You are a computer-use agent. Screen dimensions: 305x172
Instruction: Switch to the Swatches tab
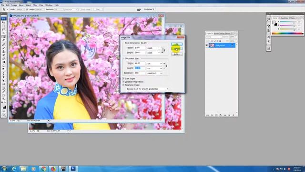coord(285,18)
